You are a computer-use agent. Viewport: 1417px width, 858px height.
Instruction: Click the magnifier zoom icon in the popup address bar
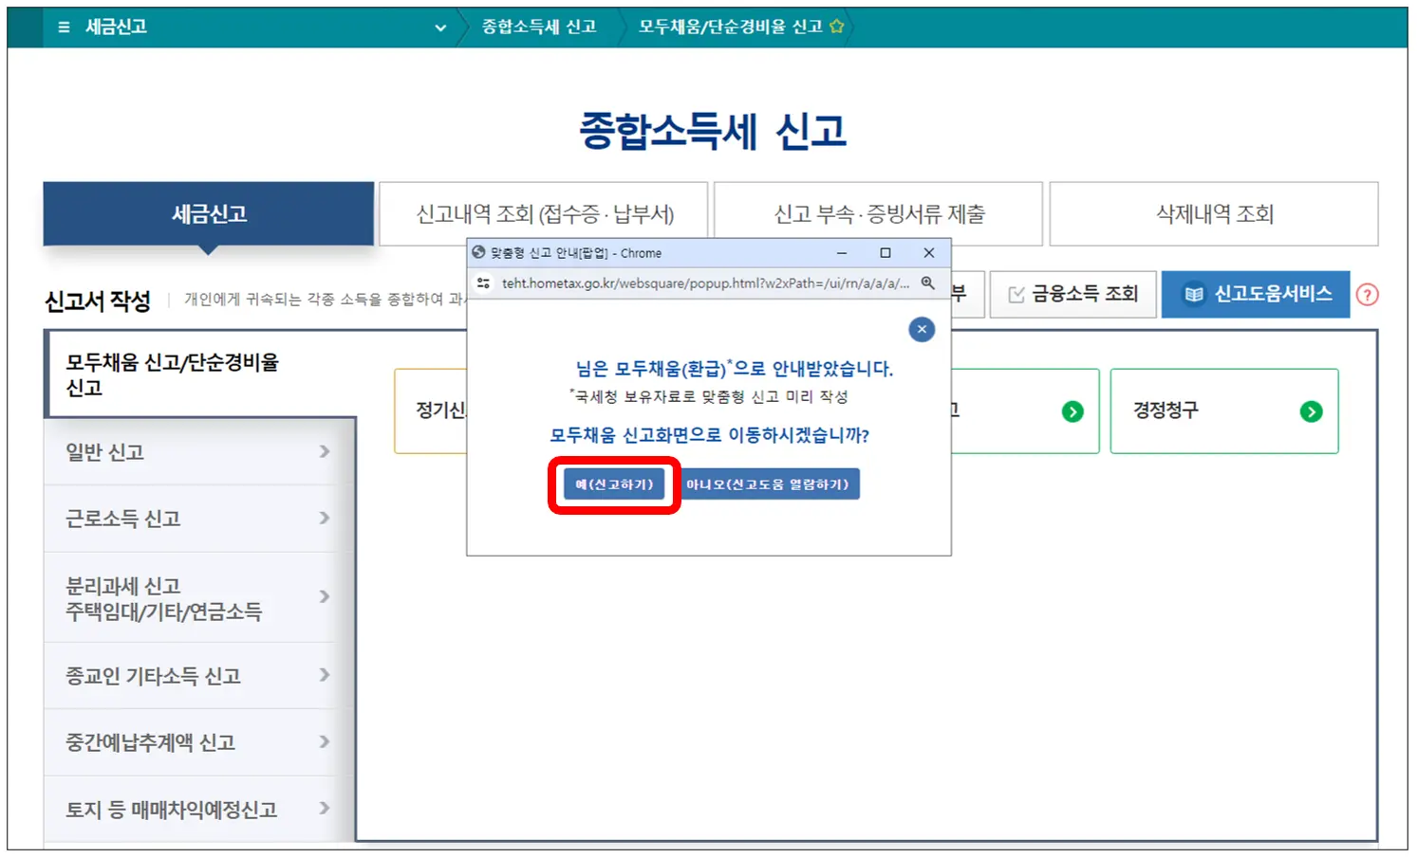click(x=928, y=283)
